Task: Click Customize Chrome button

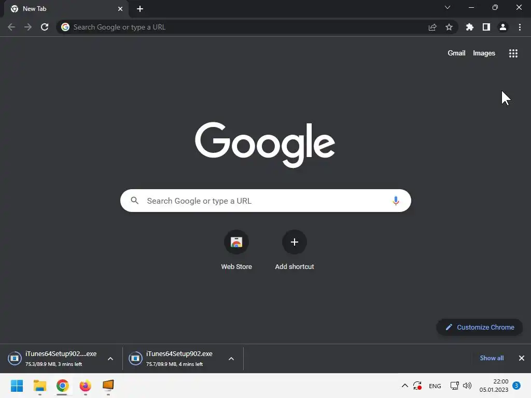Action: [x=480, y=328]
